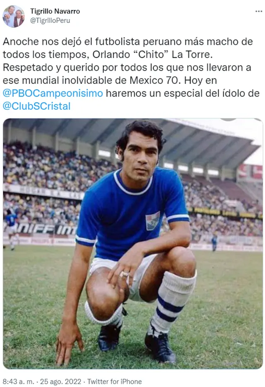Select the Mexico 70 text in the tweet
This screenshot has width=265, height=387.
point(155,80)
